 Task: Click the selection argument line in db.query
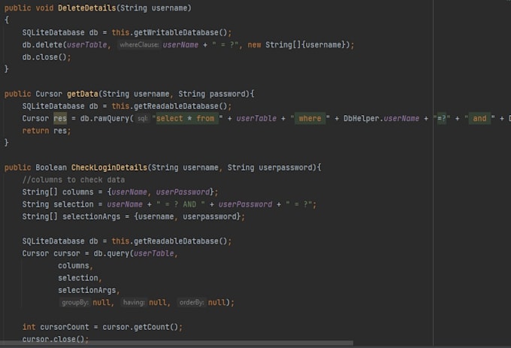(80, 278)
